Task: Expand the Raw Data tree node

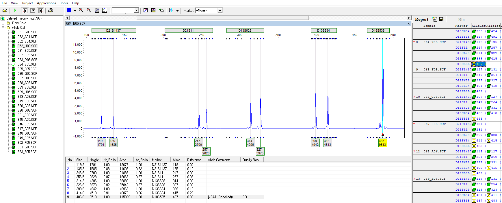Action: 3,23
